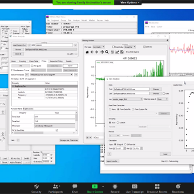Enable the Auto checkbox beside Last Browse
The height and width of the screenshot is (194, 194).
[164, 94]
